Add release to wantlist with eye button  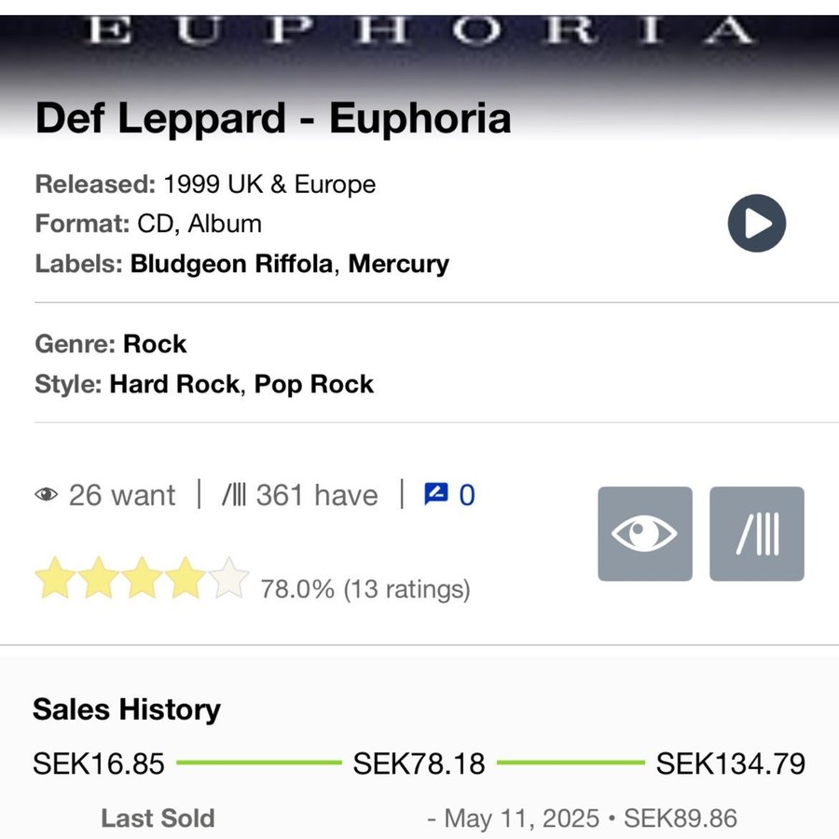pyautogui.click(x=645, y=533)
